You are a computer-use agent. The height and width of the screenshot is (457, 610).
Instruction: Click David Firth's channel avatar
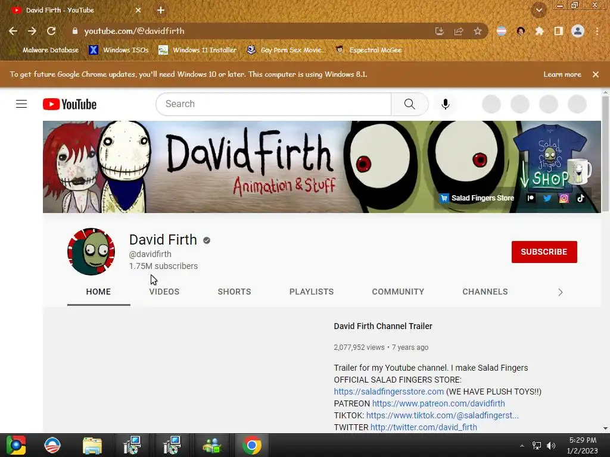pos(91,252)
